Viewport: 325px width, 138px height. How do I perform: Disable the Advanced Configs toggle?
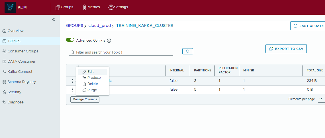coord(70,40)
